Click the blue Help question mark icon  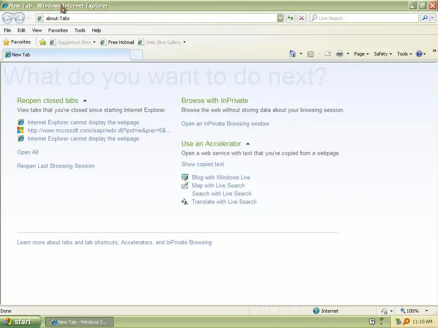click(x=419, y=54)
